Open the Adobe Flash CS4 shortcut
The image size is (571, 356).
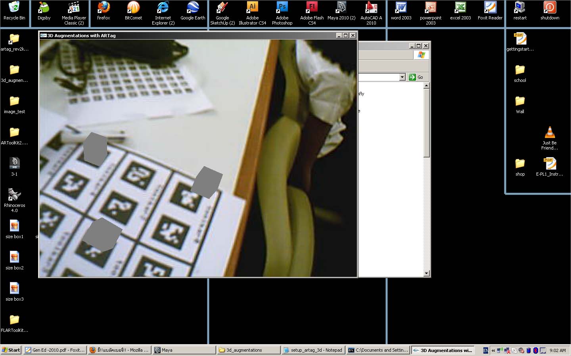312,8
